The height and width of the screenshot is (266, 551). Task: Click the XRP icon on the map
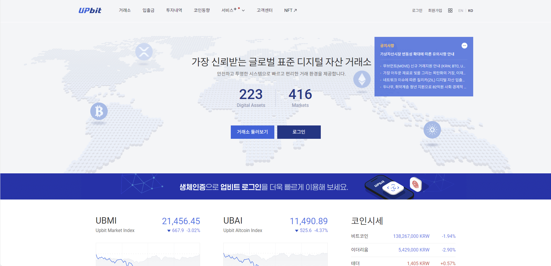[144, 52]
